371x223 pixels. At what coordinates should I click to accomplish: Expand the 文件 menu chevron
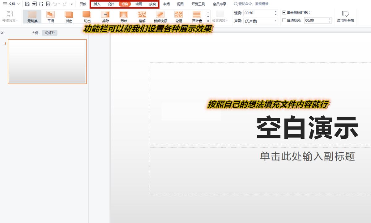coord(18,4)
